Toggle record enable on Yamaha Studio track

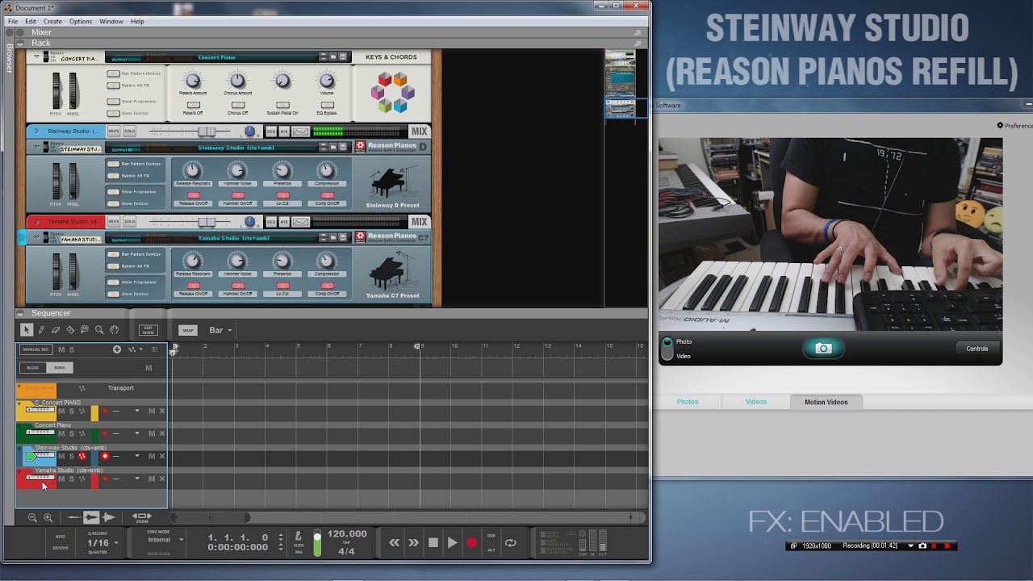point(104,479)
